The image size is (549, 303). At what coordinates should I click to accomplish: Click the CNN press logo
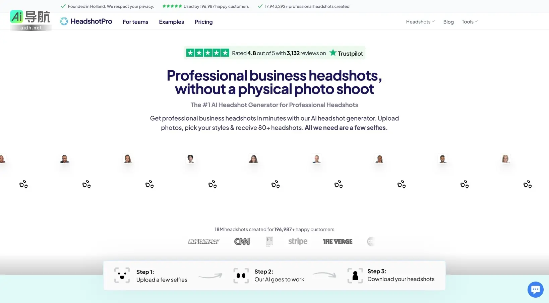coord(242,241)
